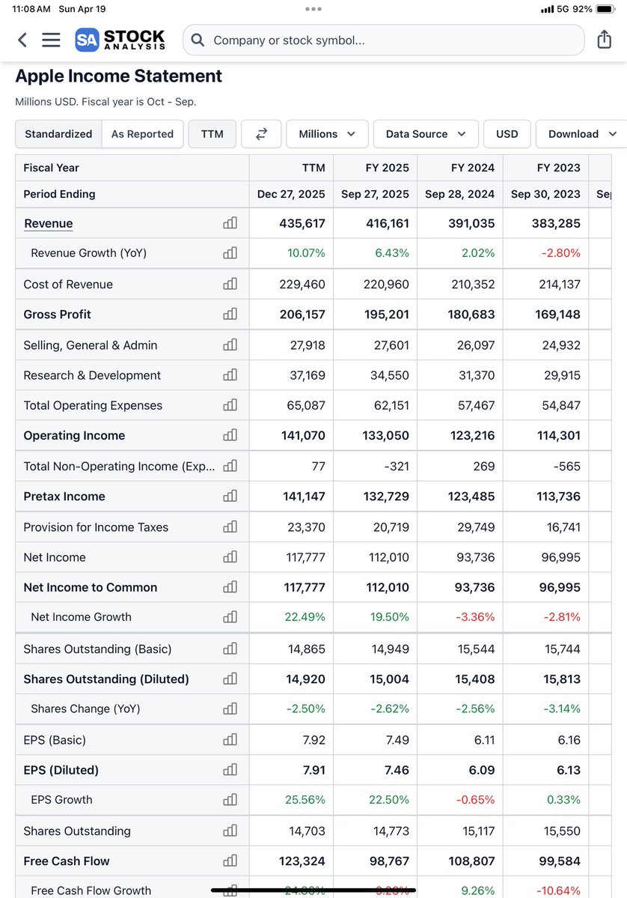Image resolution: width=627 pixels, height=898 pixels.
Task: Show chart for EPS (Diluted)
Action: (x=230, y=770)
